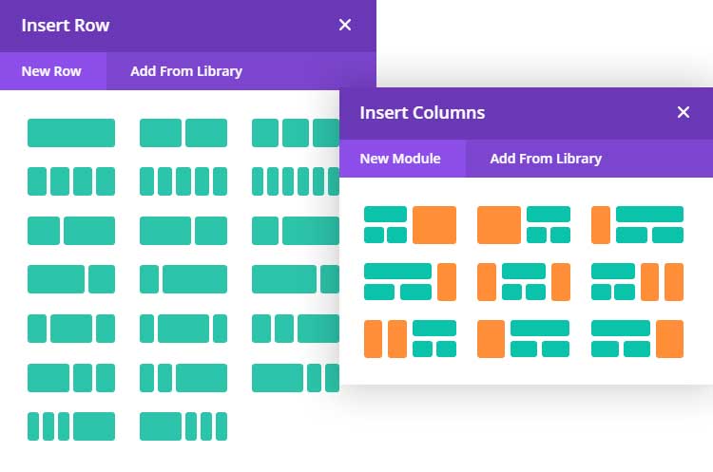Close the Insert Columns dialog

pyautogui.click(x=684, y=112)
